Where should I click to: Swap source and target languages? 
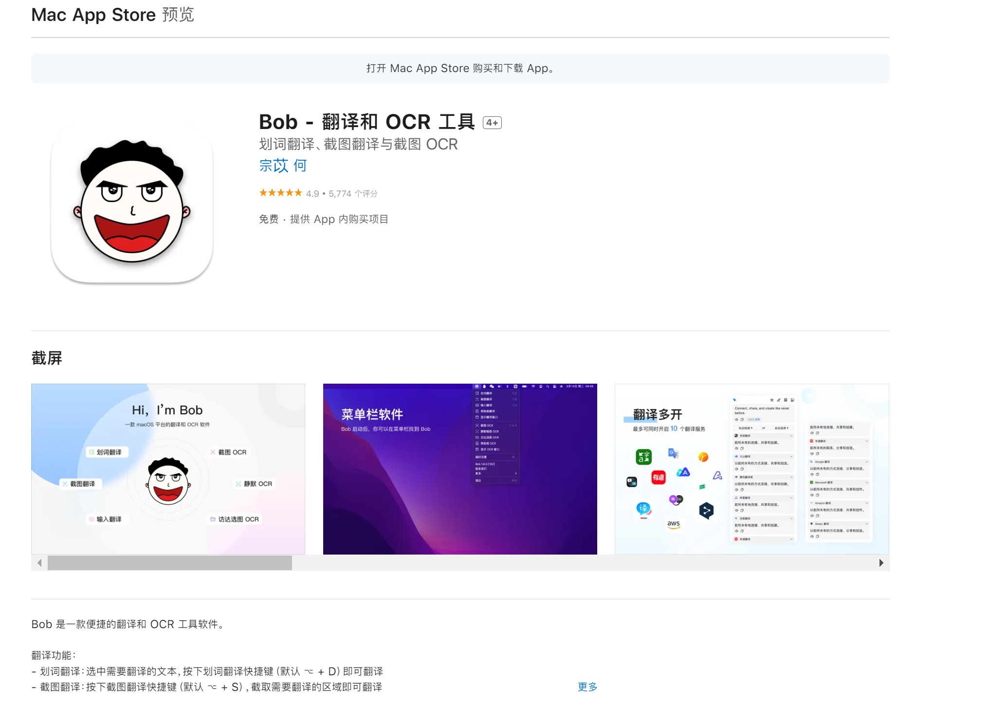(x=764, y=428)
